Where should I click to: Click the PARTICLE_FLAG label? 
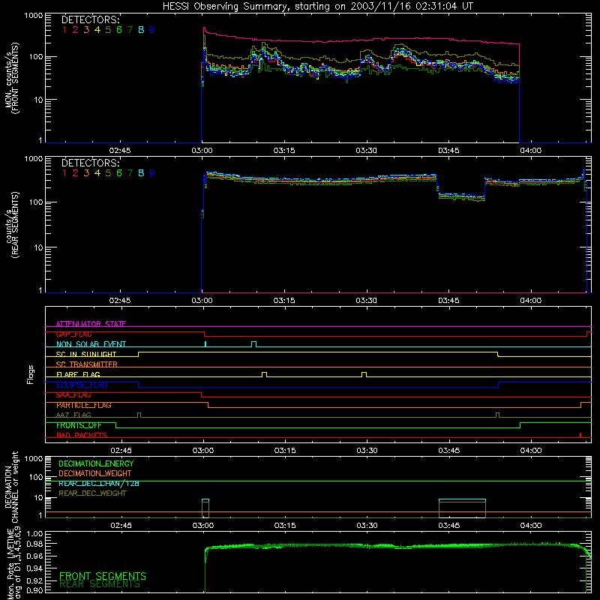tap(84, 405)
